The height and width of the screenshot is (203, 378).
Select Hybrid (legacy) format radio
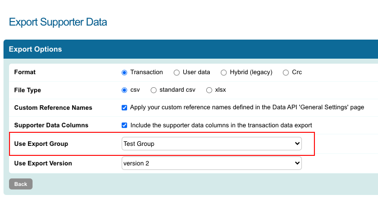(x=224, y=73)
